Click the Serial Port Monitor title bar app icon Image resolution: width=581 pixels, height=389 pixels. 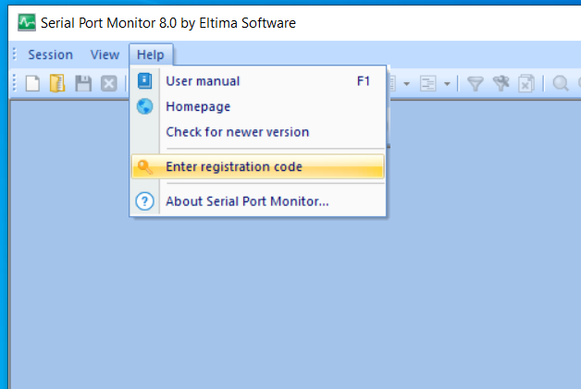27,22
